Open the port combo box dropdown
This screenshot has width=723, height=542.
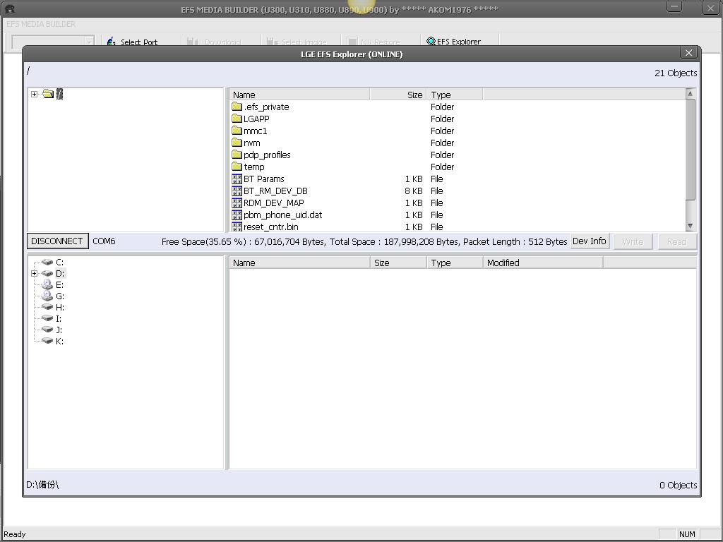click(90, 42)
